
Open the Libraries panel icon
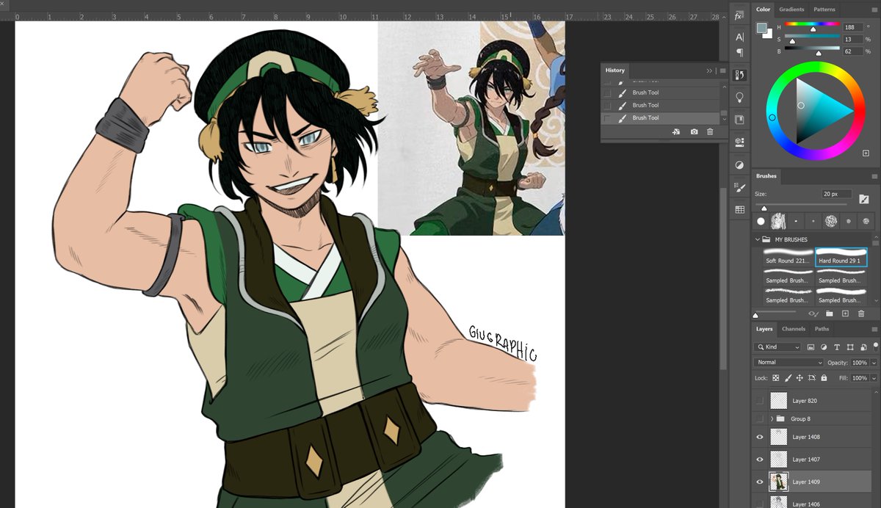[739, 120]
